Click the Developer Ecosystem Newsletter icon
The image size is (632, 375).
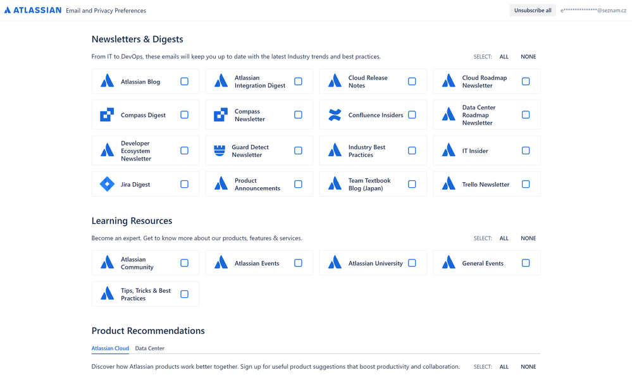point(107,151)
